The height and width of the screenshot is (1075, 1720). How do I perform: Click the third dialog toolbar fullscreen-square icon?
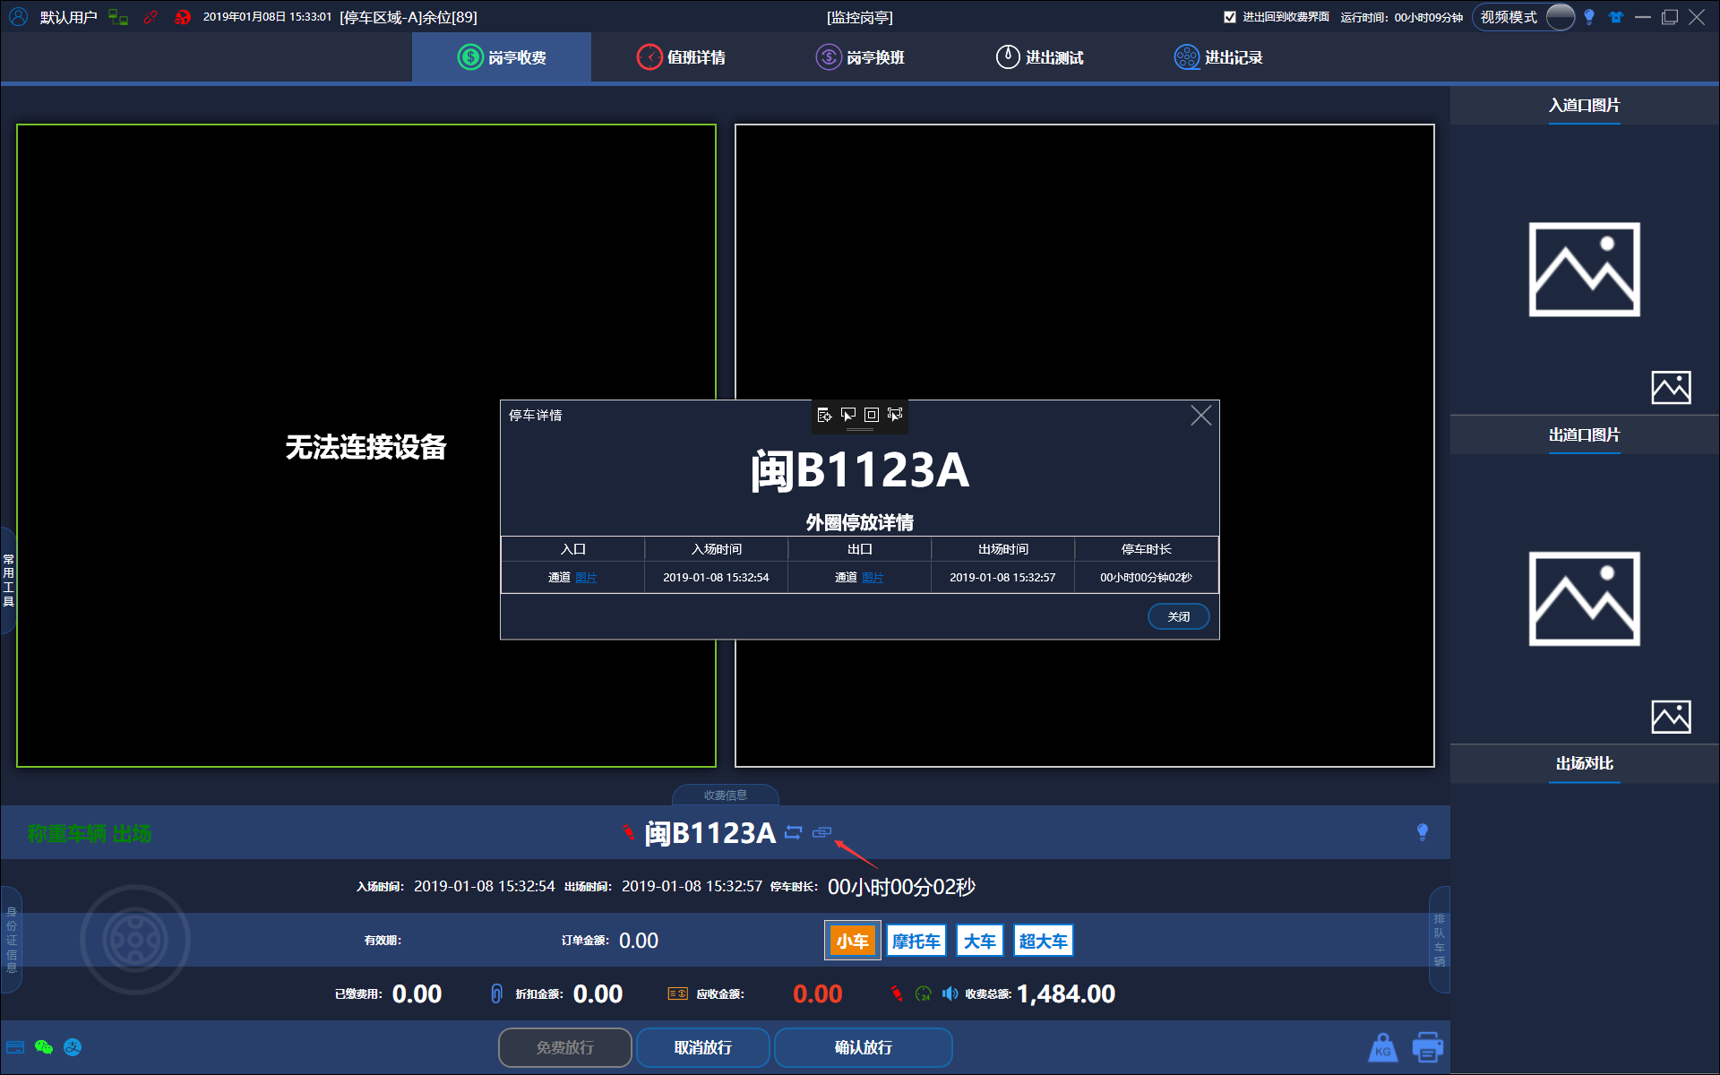(871, 415)
